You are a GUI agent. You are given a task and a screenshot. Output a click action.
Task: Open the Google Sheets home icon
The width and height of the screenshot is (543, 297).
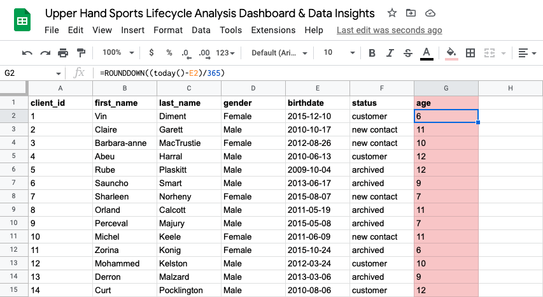tap(22, 20)
